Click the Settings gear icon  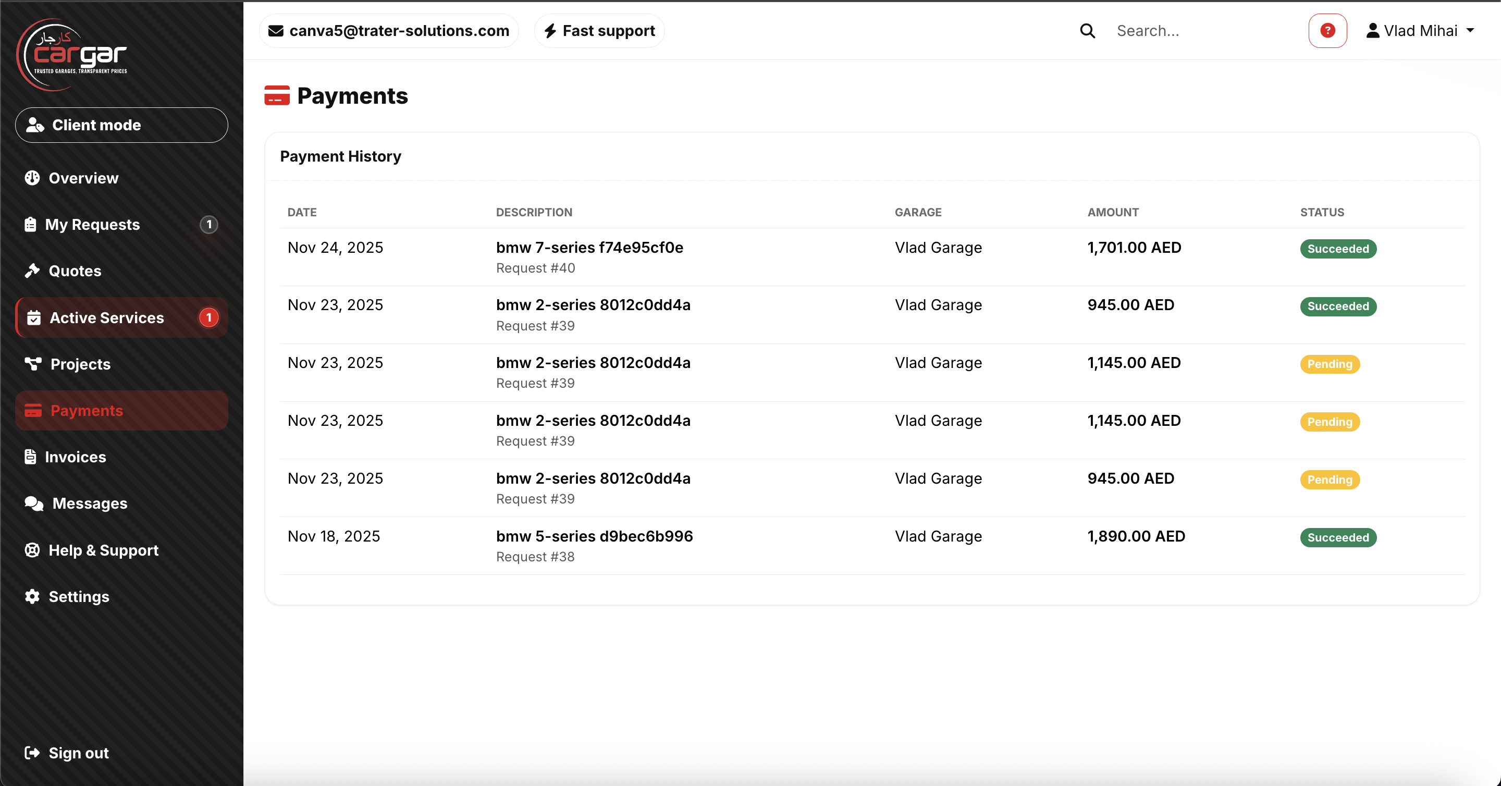point(33,596)
